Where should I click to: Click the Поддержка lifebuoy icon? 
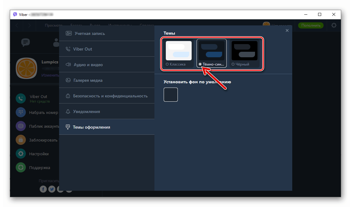[x=21, y=167]
